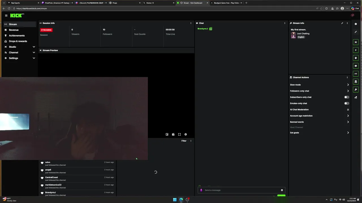The height and width of the screenshot is (203, 362).
Task: Go to Revenue in the sidebar
Action: coord(20,30)
